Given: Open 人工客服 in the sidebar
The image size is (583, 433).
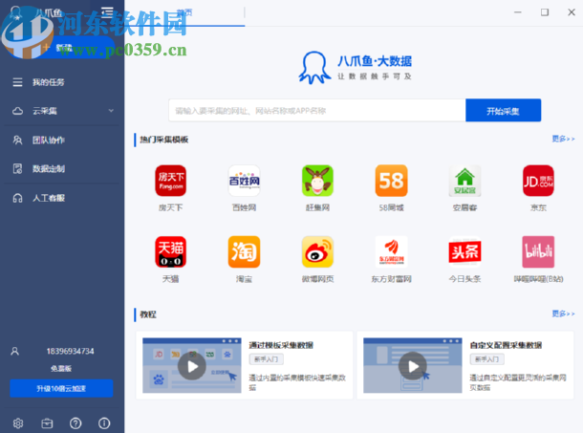Looking at the screenshot, I should point(49,198).
